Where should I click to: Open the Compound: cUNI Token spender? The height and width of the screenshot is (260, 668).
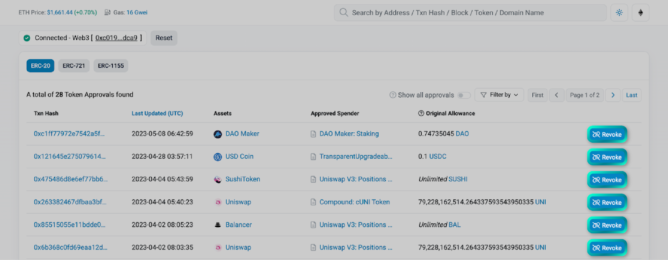pyautogui.click(x=354, y=202)
